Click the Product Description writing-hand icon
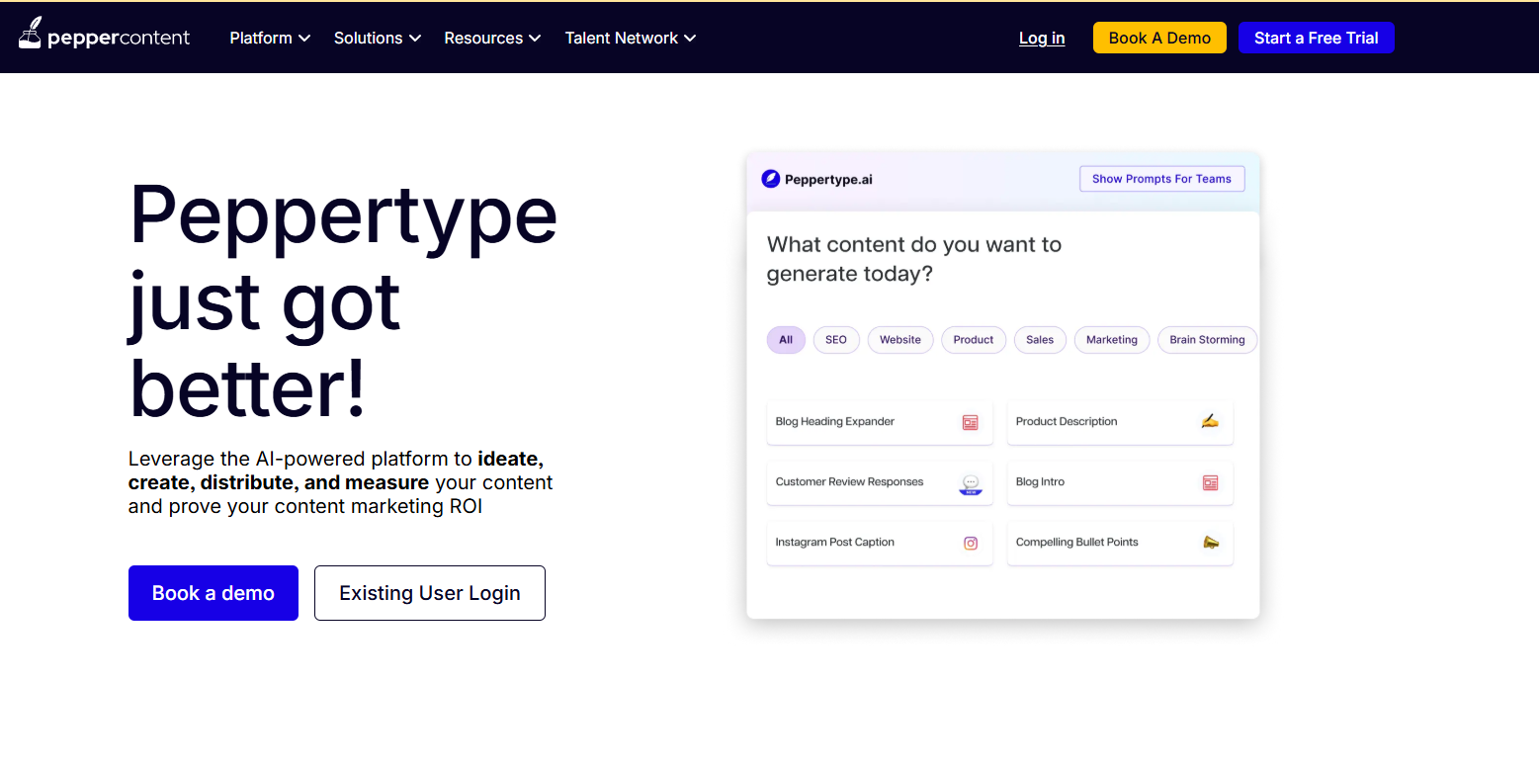Image resolution: width=1539 pixels, height=768 pixels. point(1210,421)
